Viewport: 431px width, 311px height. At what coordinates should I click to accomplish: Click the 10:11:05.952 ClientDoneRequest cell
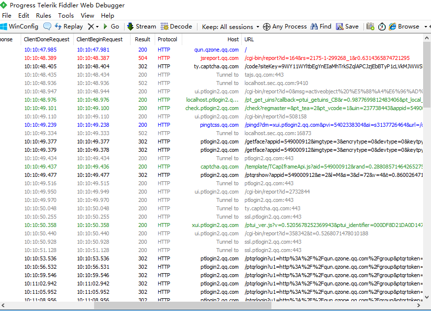coord(40,292)
